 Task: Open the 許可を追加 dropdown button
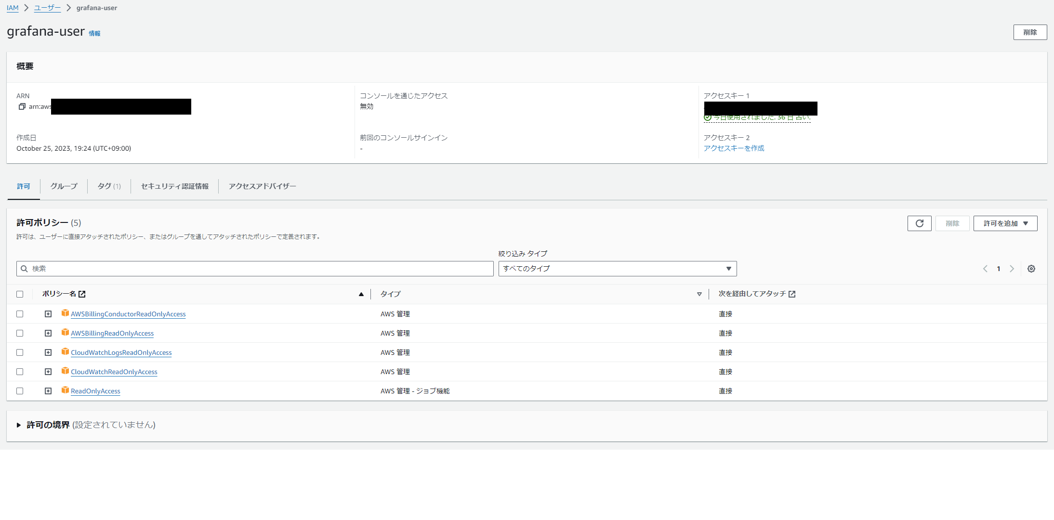point(1005,223)
